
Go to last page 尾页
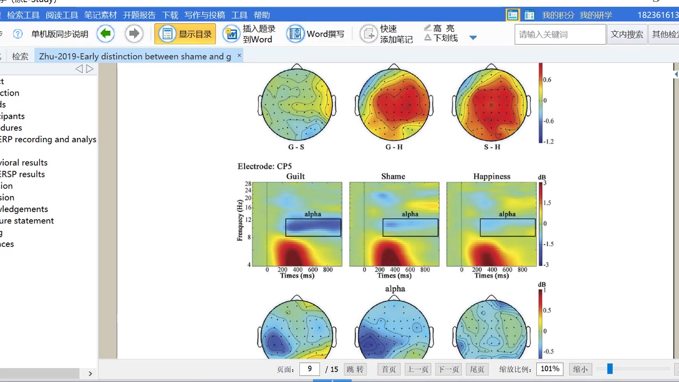click(x=477, y=369)
